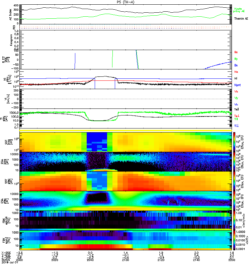This screenshot has width=251, height=267.
Task: Click the 2200 time tick label
Action: click(x=232, y=260)
